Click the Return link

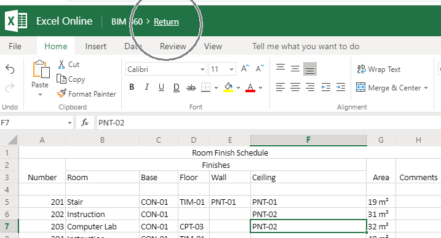[166, 22]
